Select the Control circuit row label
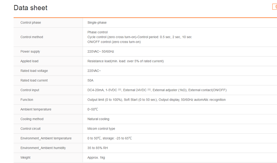277x163 pixels. tap(30, 129)
